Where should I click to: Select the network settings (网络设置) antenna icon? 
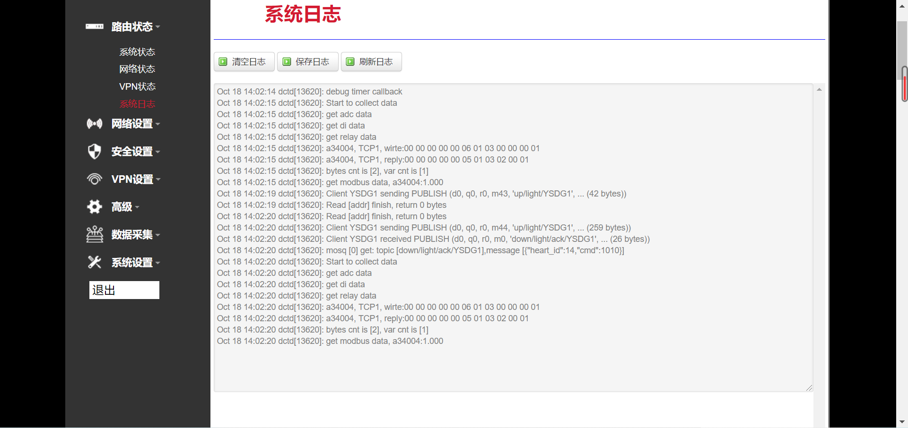click(95, 123)
